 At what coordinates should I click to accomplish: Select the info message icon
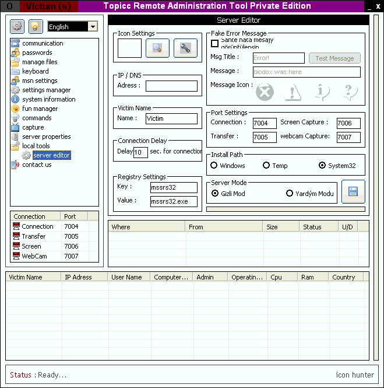320,92
